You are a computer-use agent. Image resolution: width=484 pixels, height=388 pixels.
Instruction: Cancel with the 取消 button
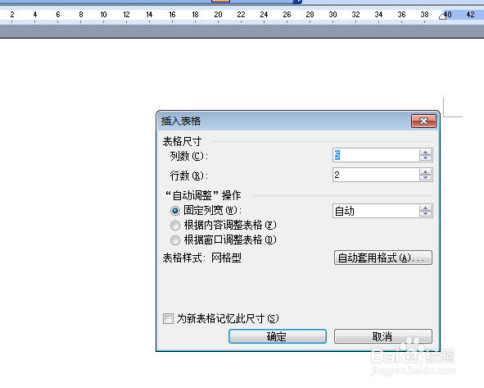pyautogui.click(x=383, y=336)
